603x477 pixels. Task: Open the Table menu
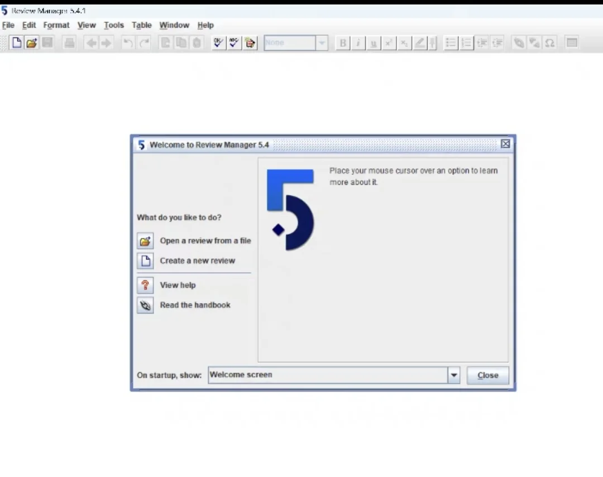coord(141,25)
